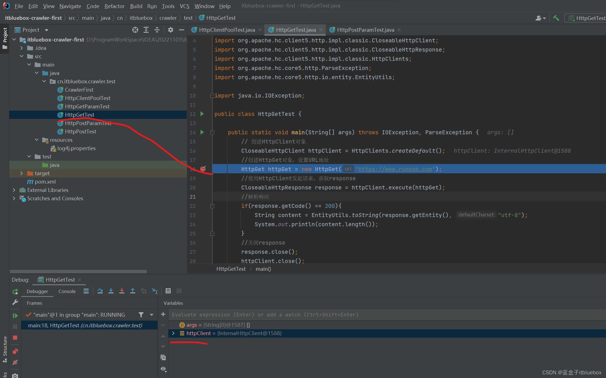Stop debugging with the red square
This screenshot has width=606, height=378.
point(15,338)
